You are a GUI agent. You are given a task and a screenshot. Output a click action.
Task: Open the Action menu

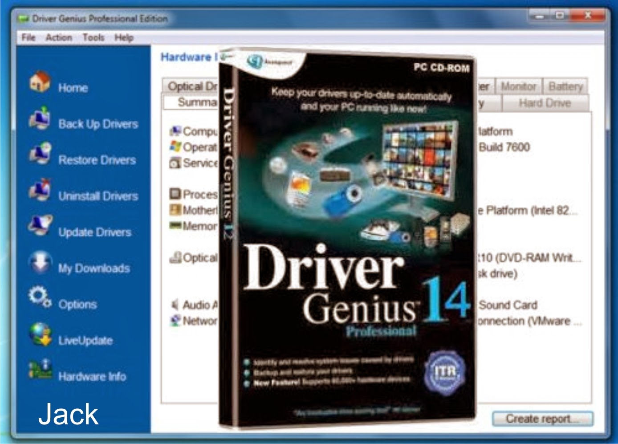[58, 38]
